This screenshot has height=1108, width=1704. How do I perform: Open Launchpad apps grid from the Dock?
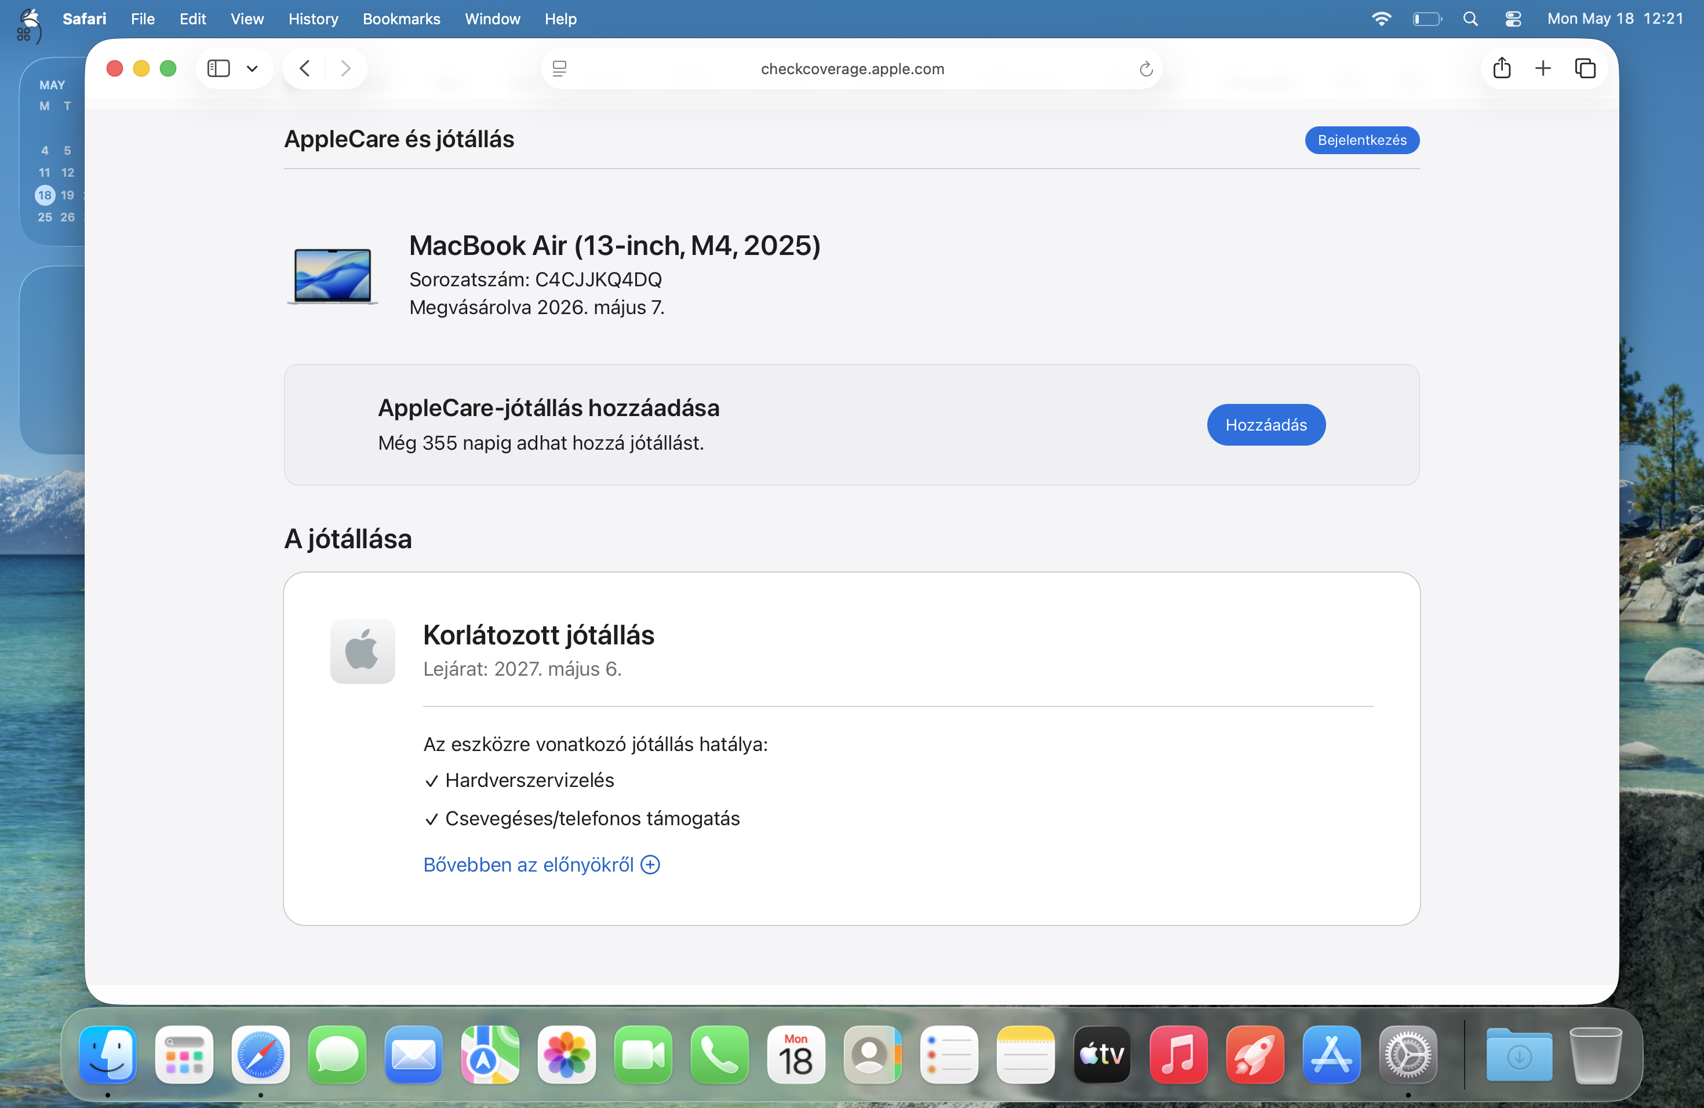(184, 1055)
